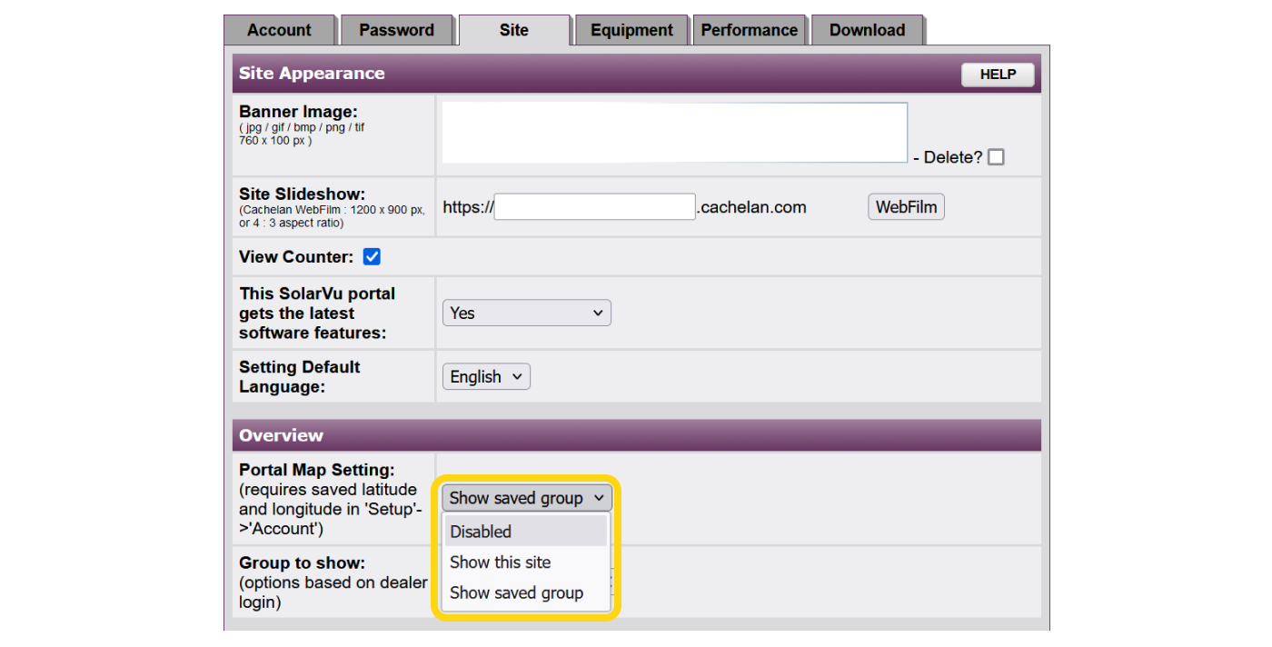
Task: Select the Equipment tab
Action: click(631, 29)
